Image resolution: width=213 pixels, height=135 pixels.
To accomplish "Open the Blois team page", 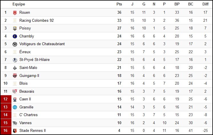I will coord(23,84).
